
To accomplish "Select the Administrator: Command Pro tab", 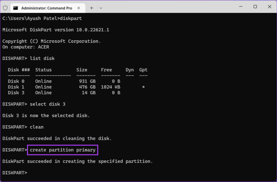I will pyautogui.click(x=48, y=8).
